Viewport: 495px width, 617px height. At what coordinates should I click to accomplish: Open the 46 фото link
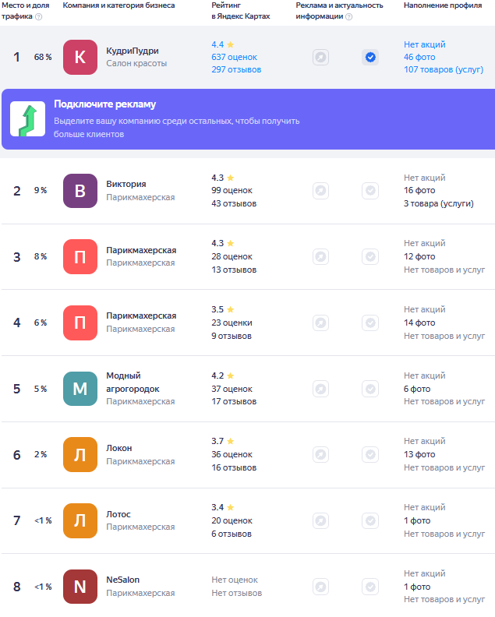pos(419,57)
